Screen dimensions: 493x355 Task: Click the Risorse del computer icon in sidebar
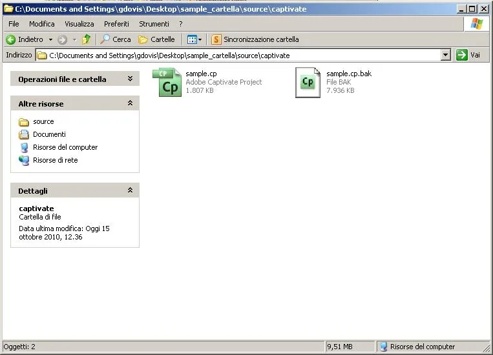click(x=24, y=148)
